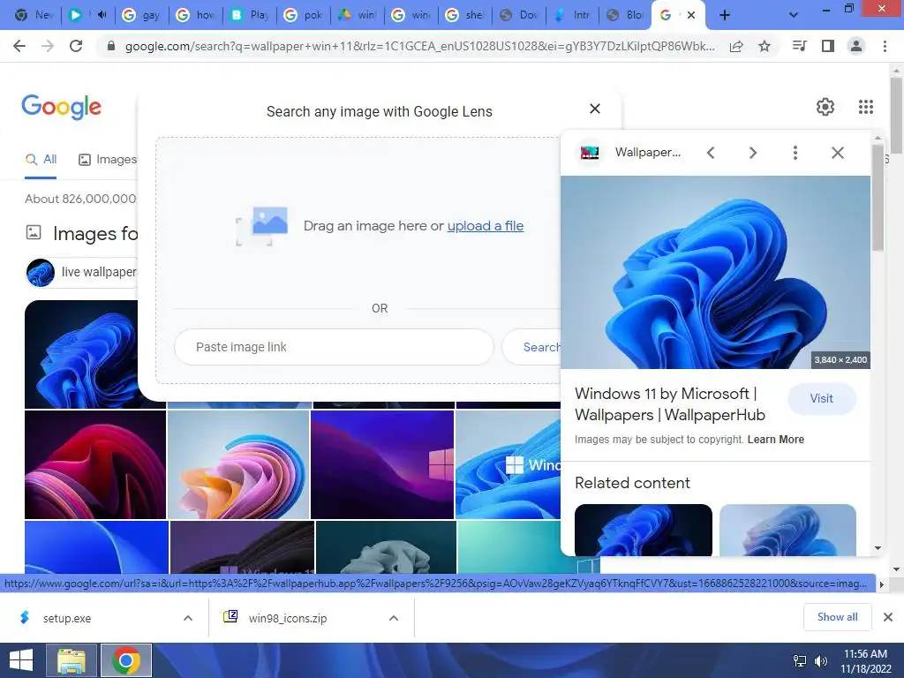Open preview panel three-dot options
904x678 pixels.
pyautogui.click(x=795, y=153)
